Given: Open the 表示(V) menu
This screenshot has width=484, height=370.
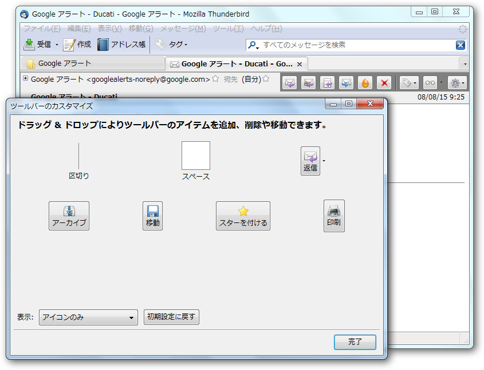Looking at the screenshot, I should pos(109,29).
